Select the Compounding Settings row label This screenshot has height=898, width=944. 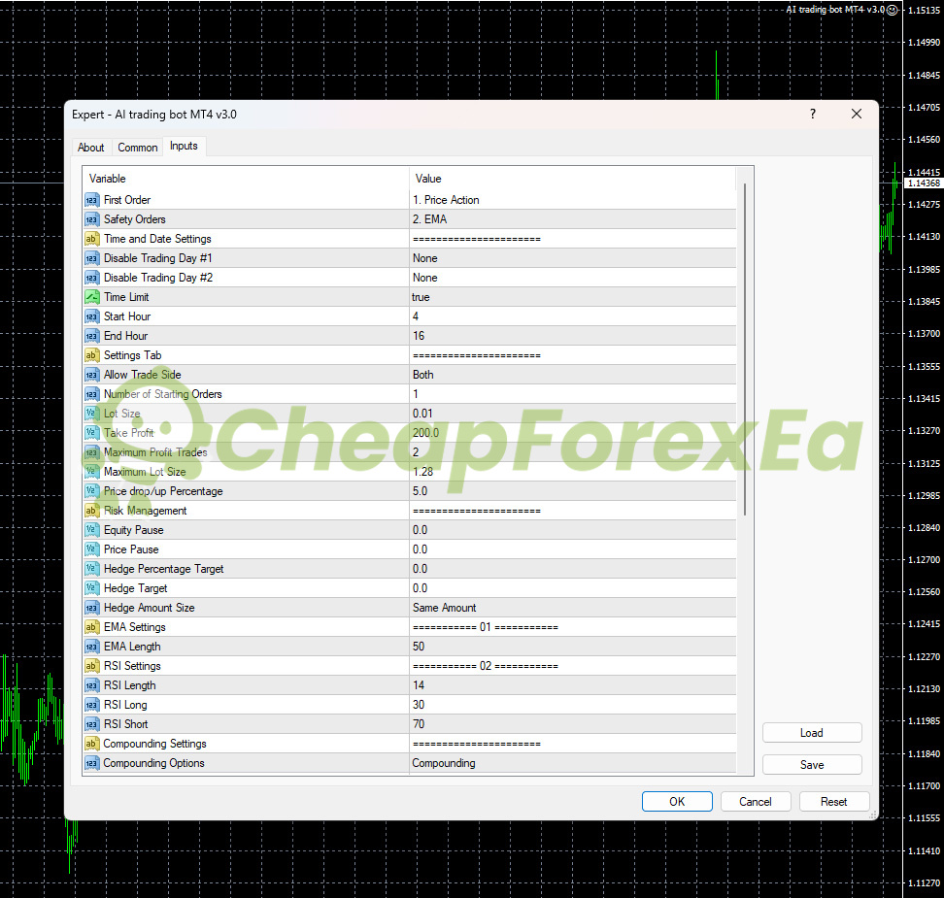pos(154,744)
